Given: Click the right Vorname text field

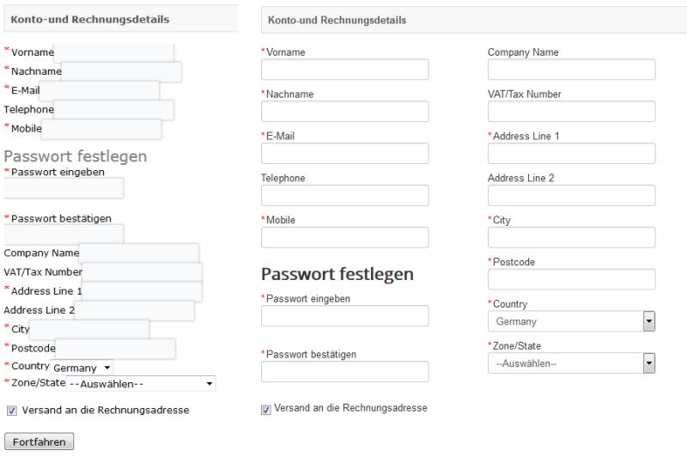Looking at the screenshot, I should coord(344,70).
